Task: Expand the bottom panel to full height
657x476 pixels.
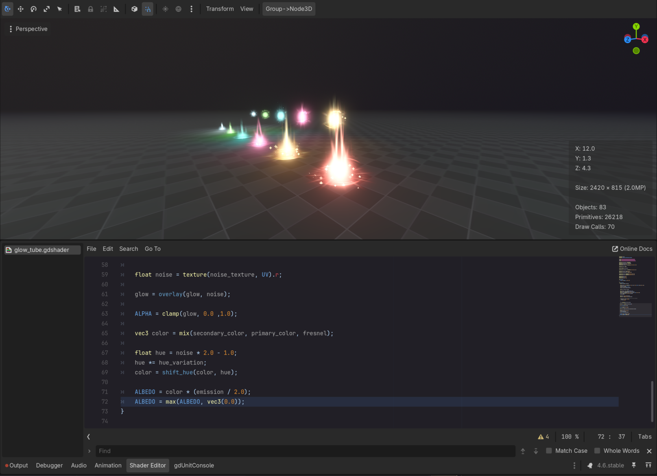Action: click(x=648, y=465)
